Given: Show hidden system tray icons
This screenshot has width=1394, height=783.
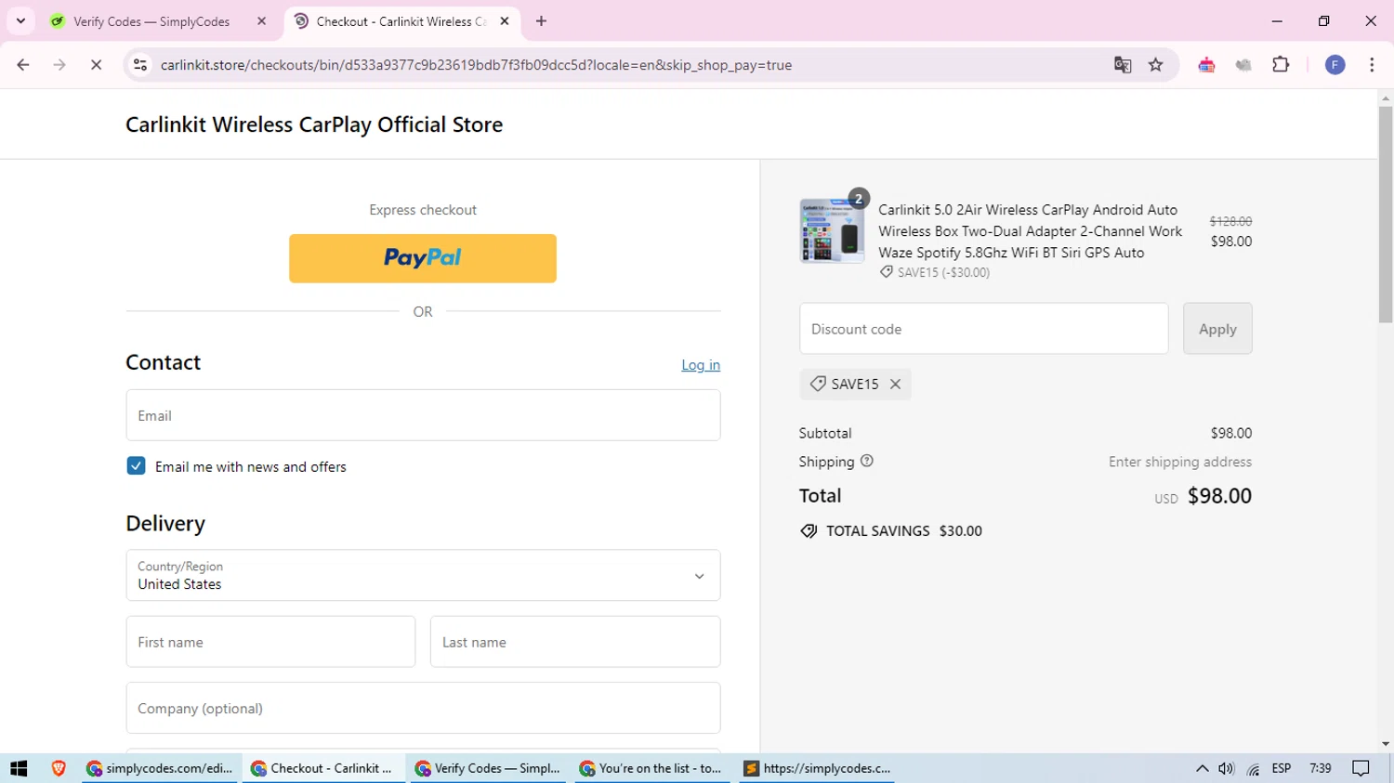Looking at the screenshot, I should 1202,768.
